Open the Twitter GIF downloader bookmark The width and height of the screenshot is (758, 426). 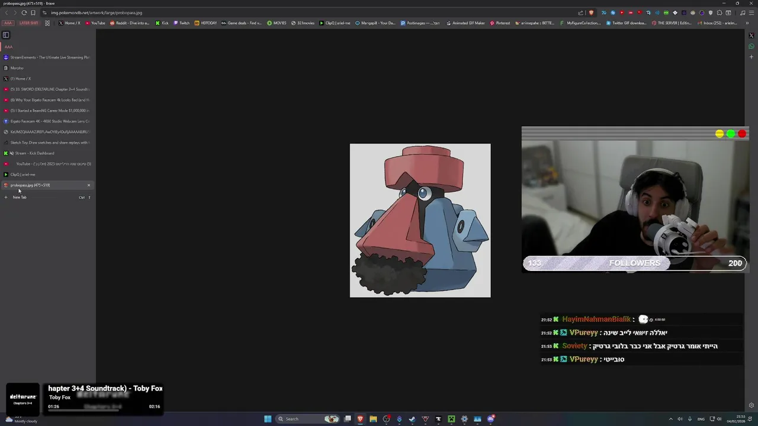tap(626, 23)
